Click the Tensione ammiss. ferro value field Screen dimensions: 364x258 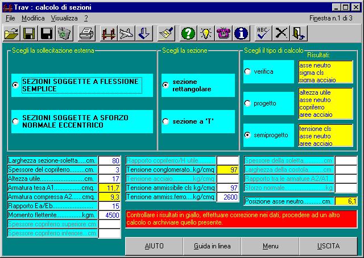227,197
